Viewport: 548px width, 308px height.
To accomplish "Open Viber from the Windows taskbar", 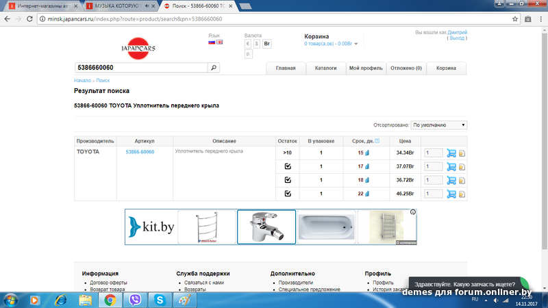I will [134, 299].
